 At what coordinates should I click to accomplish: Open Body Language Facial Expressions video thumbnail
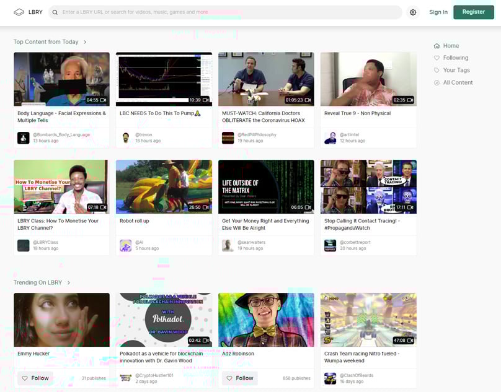pos(61,79)
